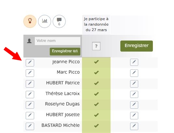Click HUBERT Patrice's green checkmark cell
Viewport: 174px width, 133px height.
(96, 84)
